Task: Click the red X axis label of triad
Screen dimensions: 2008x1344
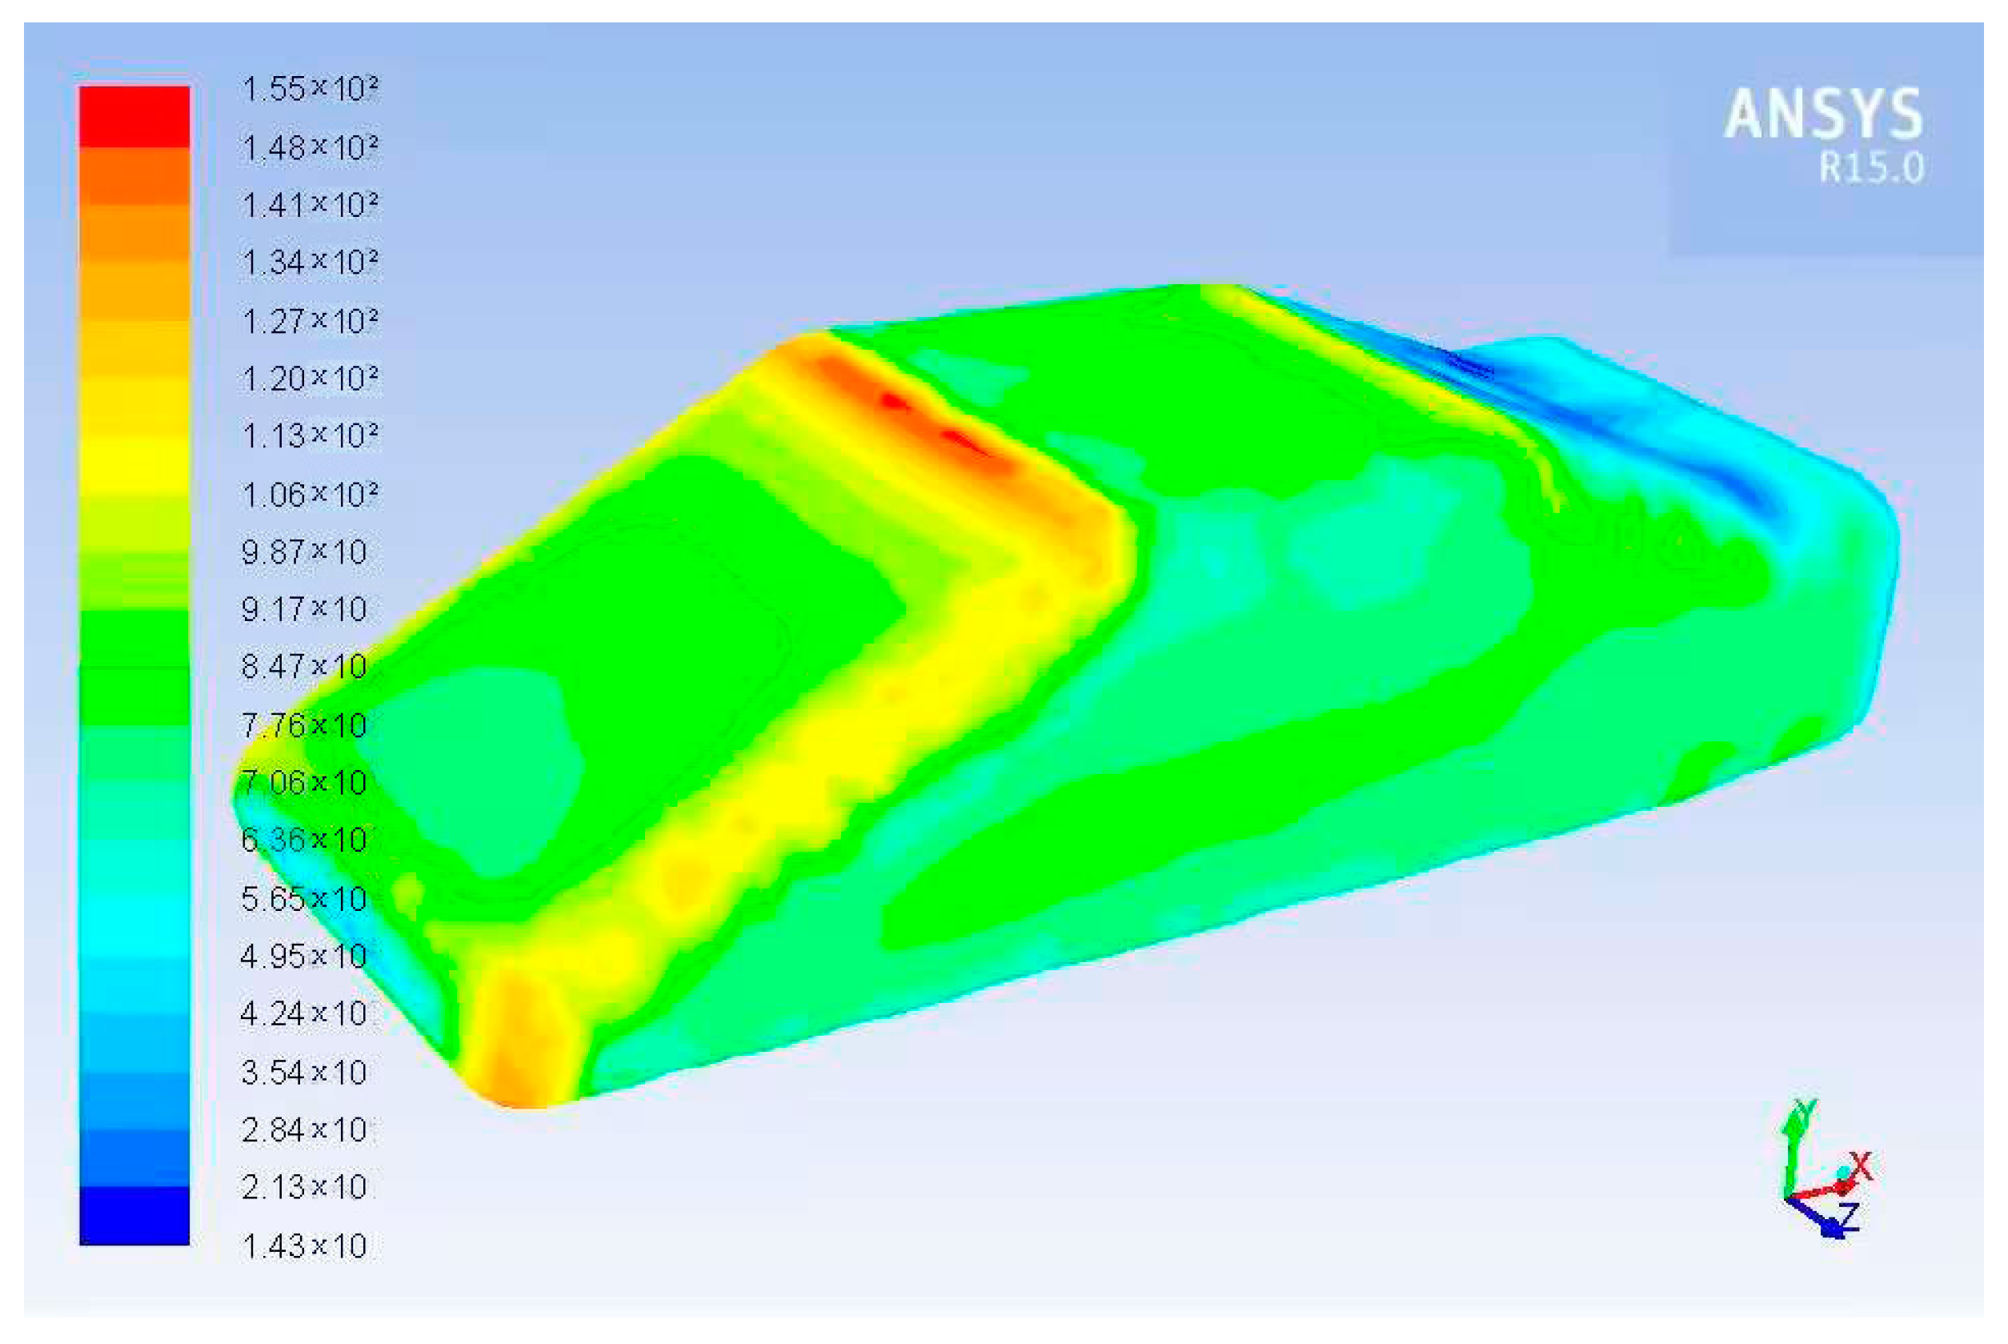Action: pyautogui.click(x=1861, y=1166)
